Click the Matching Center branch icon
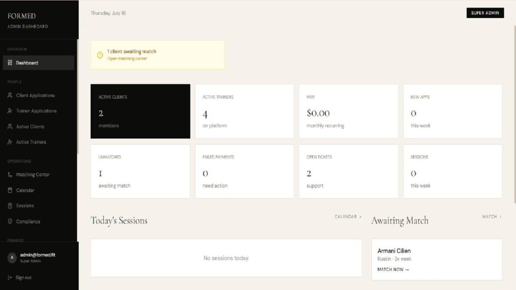 point(10,175)
